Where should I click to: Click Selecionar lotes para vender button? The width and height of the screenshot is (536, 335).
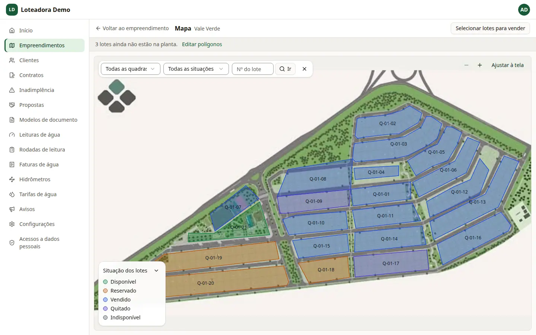point(490,28)
